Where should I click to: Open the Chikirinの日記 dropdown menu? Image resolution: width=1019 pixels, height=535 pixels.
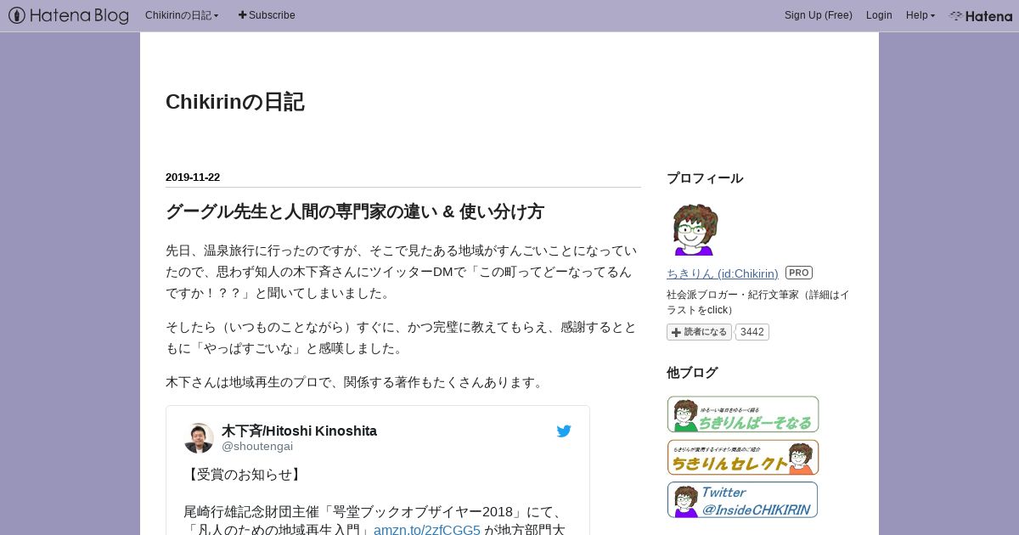pyautogui.click(x=182, y=15)
